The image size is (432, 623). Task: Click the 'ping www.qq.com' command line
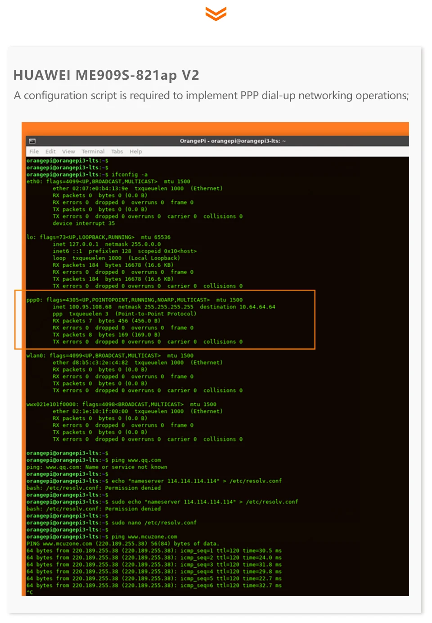pyautogui.click(x=94, y=460)
